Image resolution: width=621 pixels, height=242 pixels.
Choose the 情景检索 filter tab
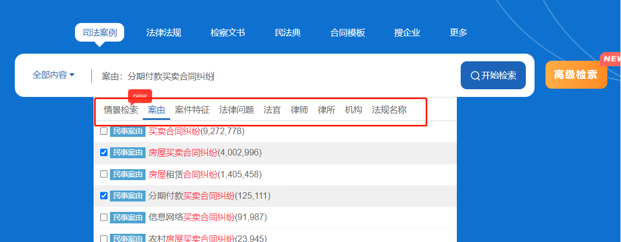click(x=121, y=110)
